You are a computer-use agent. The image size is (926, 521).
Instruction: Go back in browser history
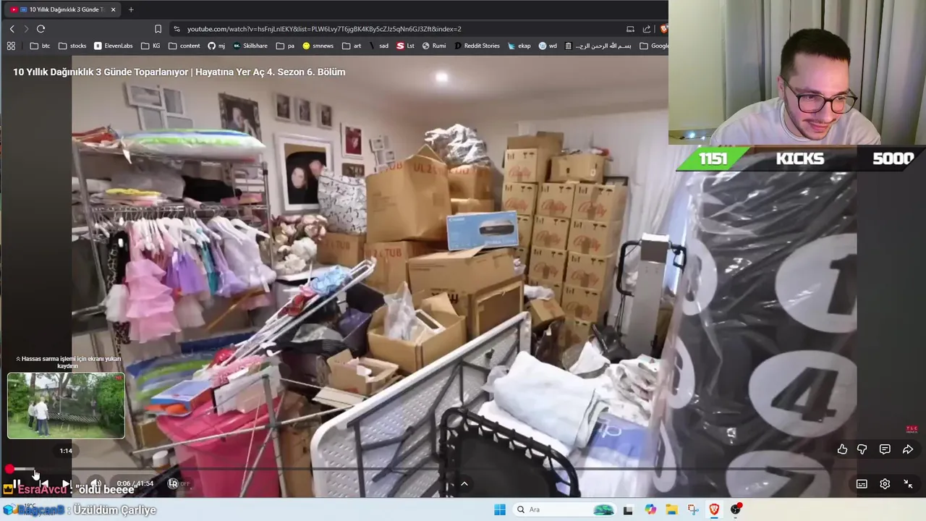point(12,29)
